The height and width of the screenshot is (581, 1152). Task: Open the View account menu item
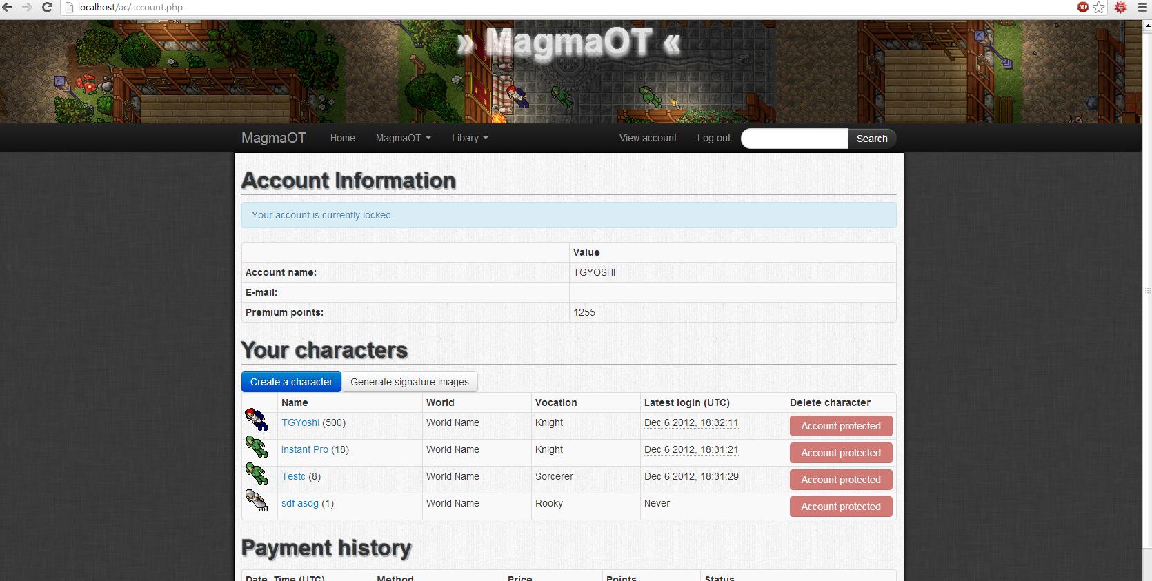(648, 138)
